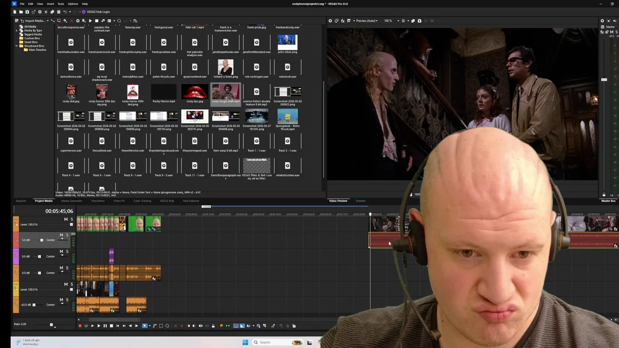The height and width of the screenshot is (348, 619).
Task: Click the playback Rate slider handle
Action: click(51, 324)
